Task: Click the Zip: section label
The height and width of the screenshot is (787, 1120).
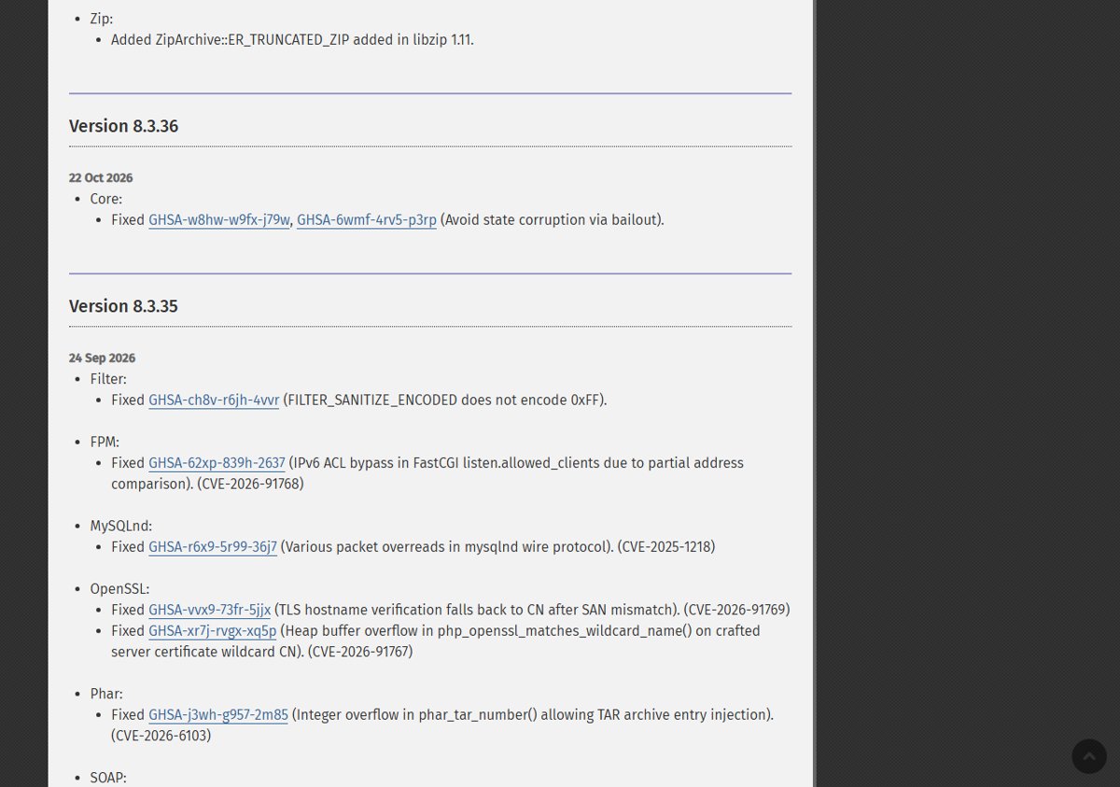Action: (x=102, y=19)
